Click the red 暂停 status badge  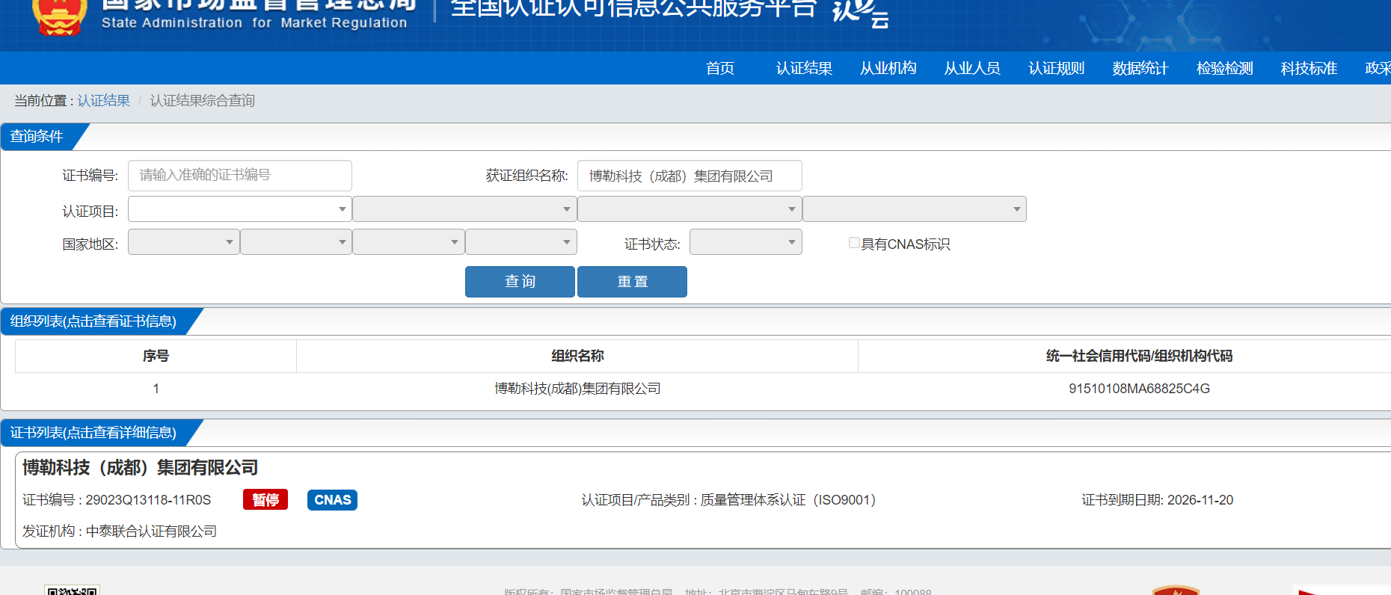[265, 500]
